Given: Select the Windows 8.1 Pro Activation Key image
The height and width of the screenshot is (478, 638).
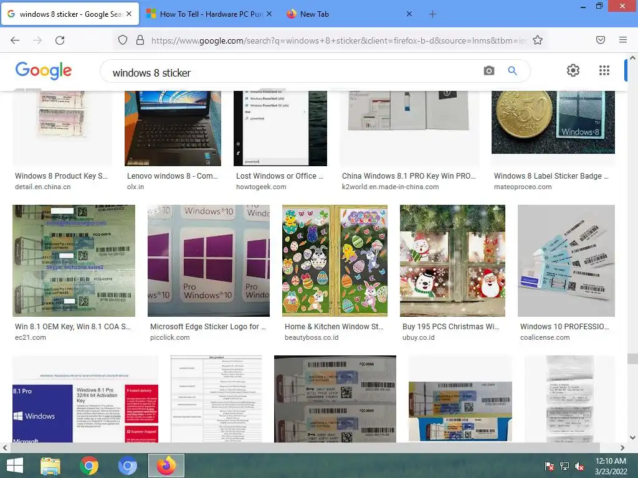Looking at the screenshot, I should click(85, 399).
